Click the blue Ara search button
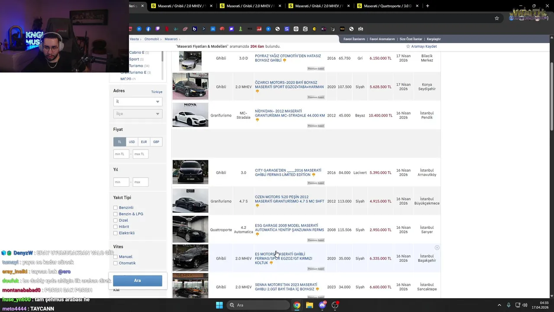 coord(138,280)
